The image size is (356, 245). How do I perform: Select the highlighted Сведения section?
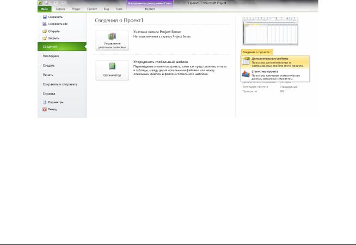click(x=62, y=47)
